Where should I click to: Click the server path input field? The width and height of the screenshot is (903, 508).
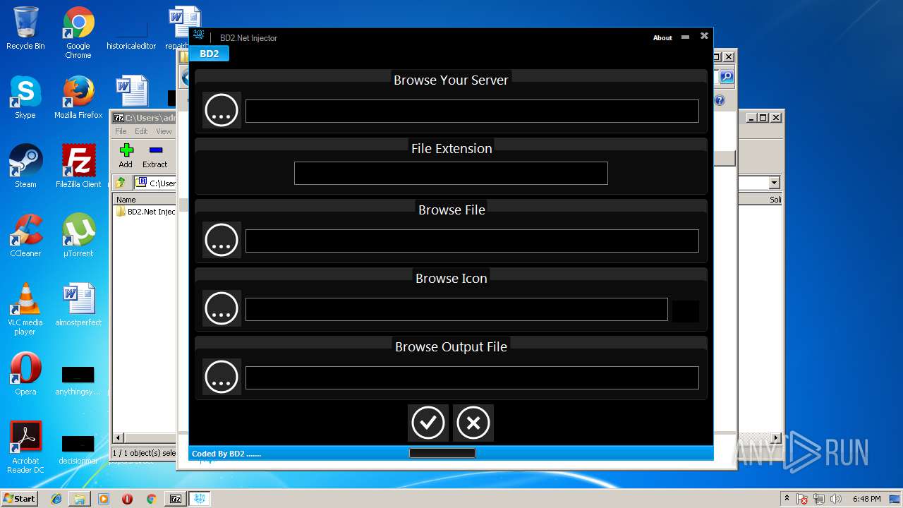pos(472,111)
